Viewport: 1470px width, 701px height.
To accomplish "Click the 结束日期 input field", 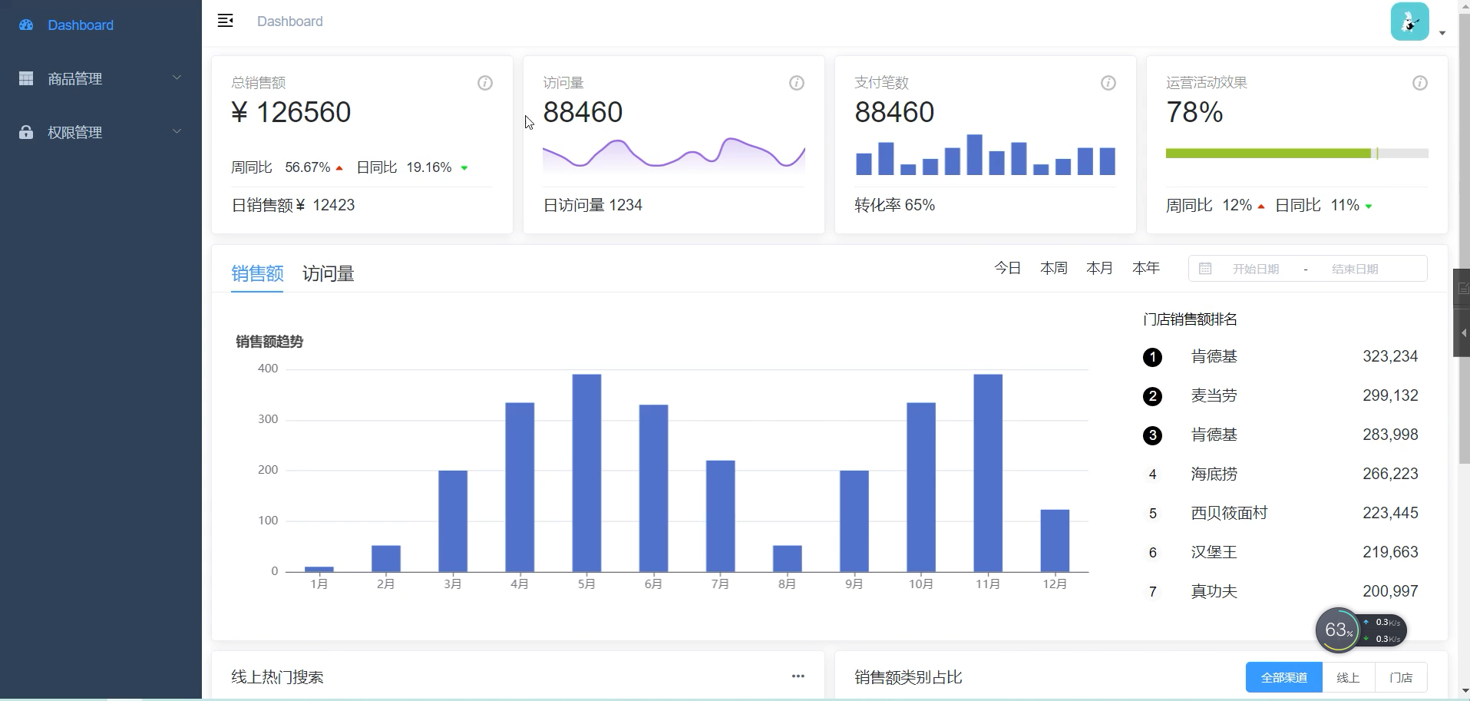I will pos(1355,269).
